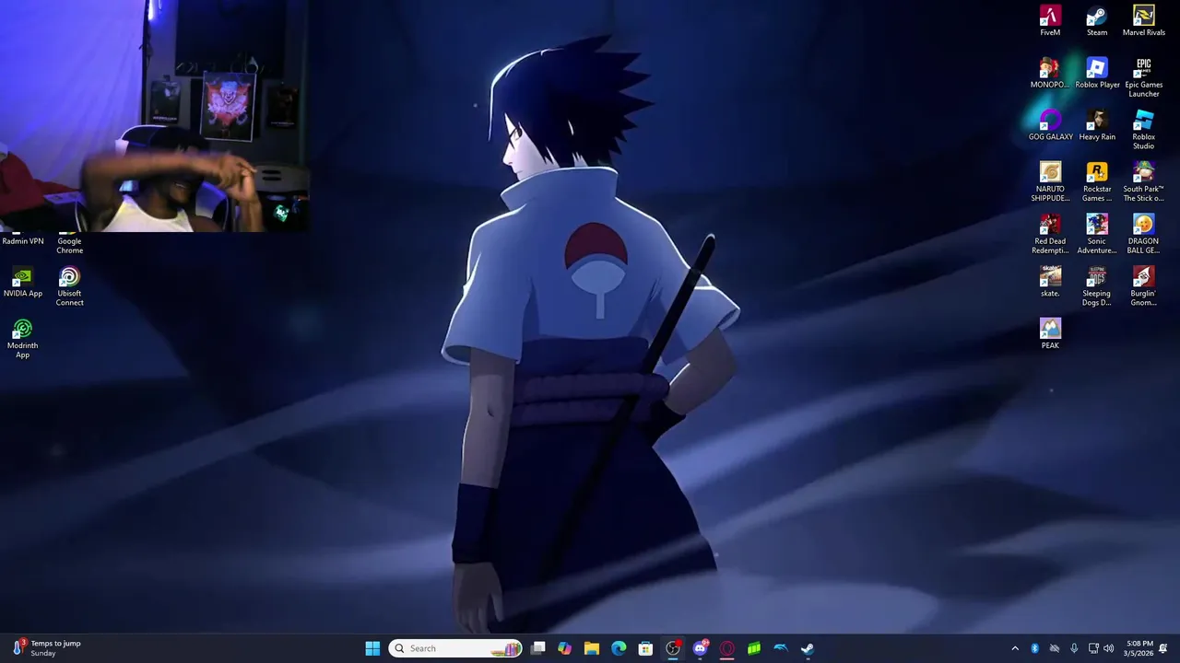The height and width of the screenshot is (663, 1180).
Task: Launch Copilot from the taskbar
Action: point(565,648)
